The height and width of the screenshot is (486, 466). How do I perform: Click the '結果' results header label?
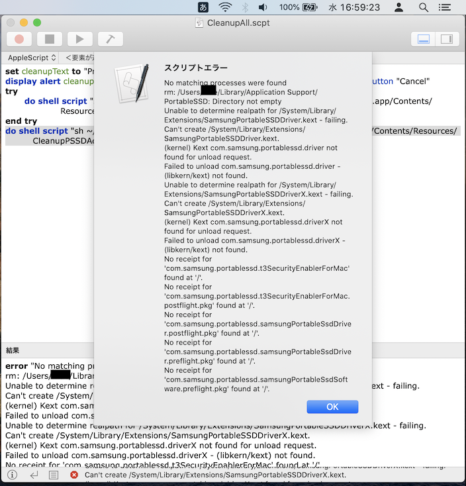coord(13,350)
